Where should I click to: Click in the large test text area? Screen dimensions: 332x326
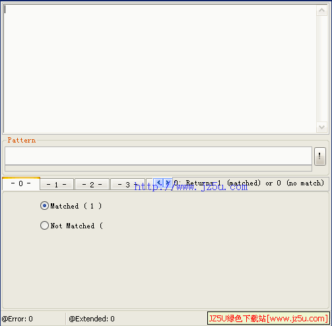[x=160, y=69]
